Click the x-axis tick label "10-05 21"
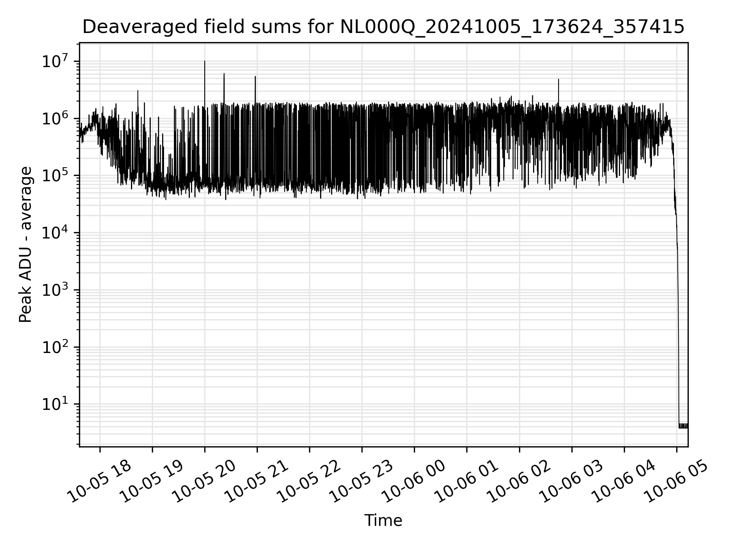Image resolution: width=729 pixels, height=546 pixels. point(256,481)
